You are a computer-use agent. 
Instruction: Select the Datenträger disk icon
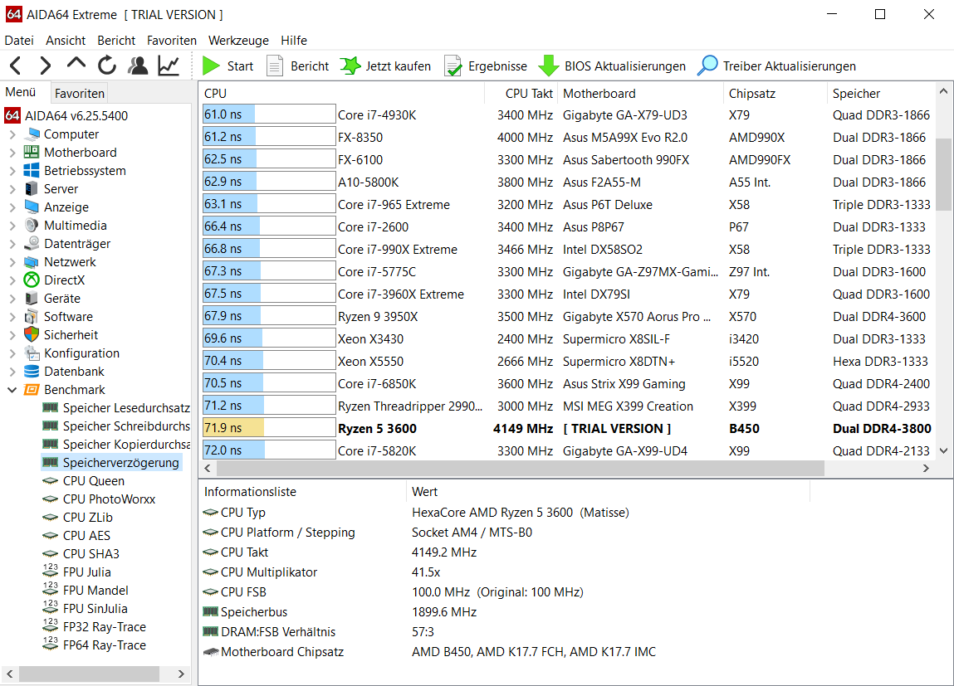coord(32,244)
